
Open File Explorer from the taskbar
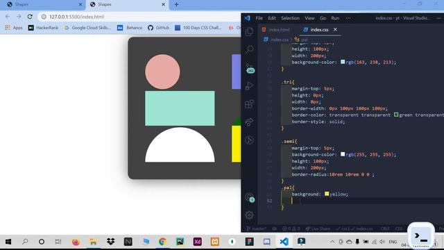[93, 242]
